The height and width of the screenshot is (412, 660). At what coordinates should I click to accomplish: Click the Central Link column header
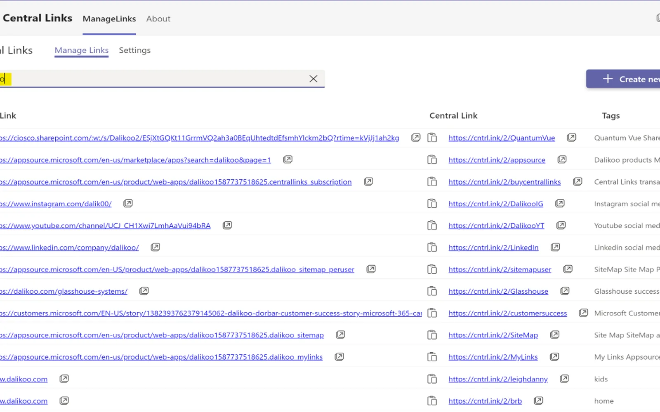(453, 116)
